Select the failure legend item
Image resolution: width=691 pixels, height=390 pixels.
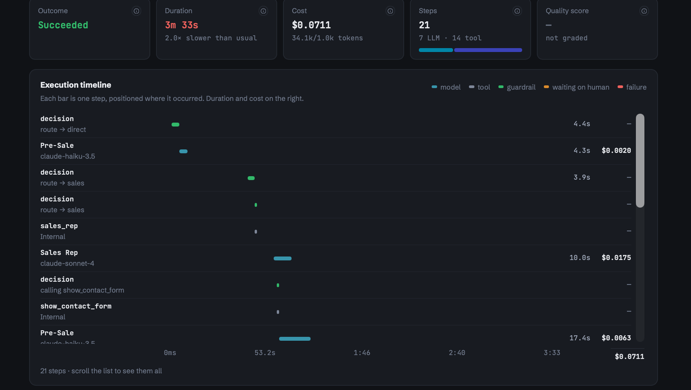(x=632, y=87)
